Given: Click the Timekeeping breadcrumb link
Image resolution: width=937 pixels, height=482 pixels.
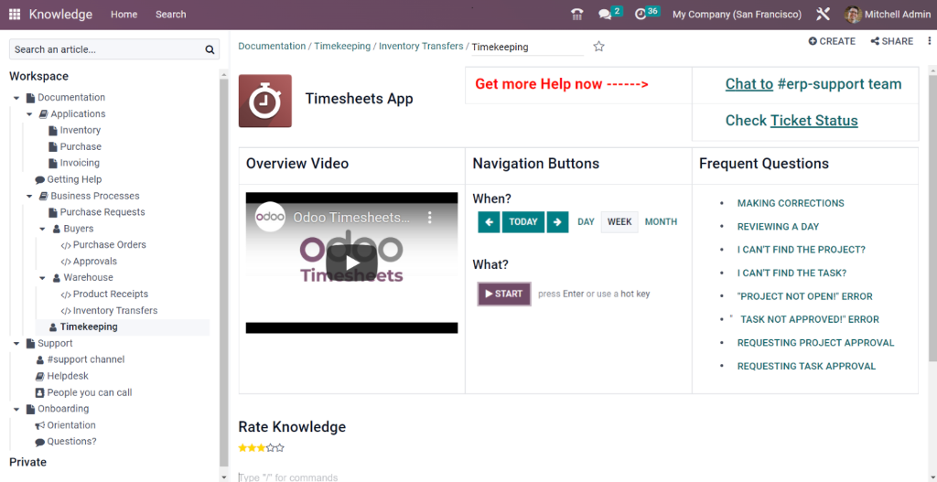Looking at the screenshot, I should (342, 46).
